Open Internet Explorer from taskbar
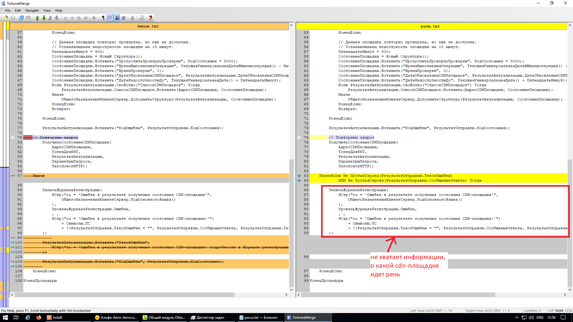The width and height of the screenshot is (573, 322). click(x=27, y=318)
